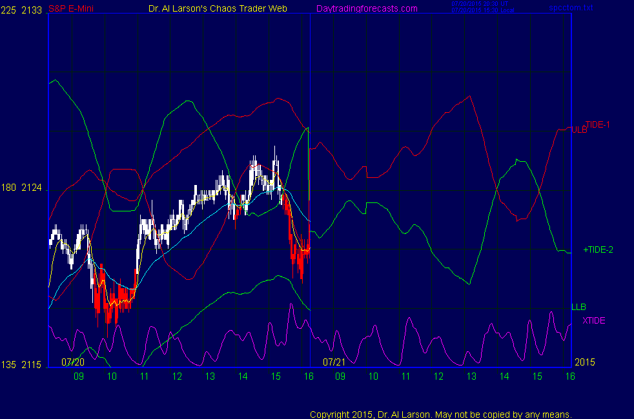
Task: Select the red 'ULB' band label
Action: pos(578,130)
